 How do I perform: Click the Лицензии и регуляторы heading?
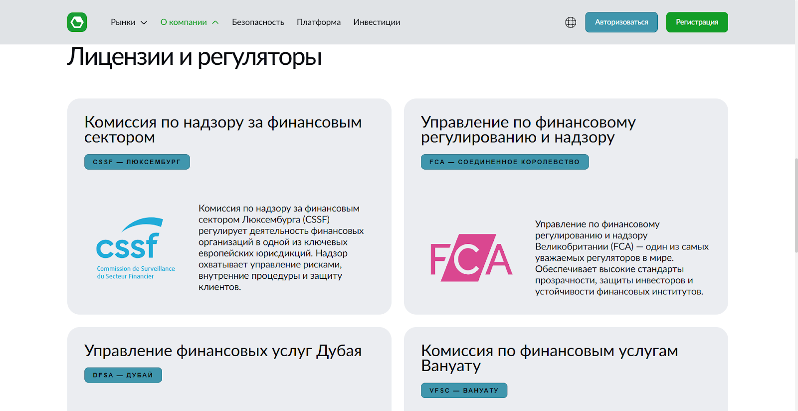tap(194, 57)
